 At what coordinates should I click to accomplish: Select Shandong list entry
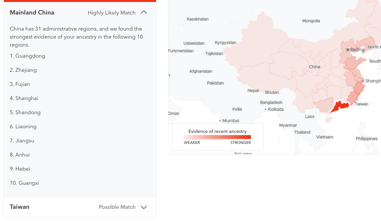click(x=25, y=113)
